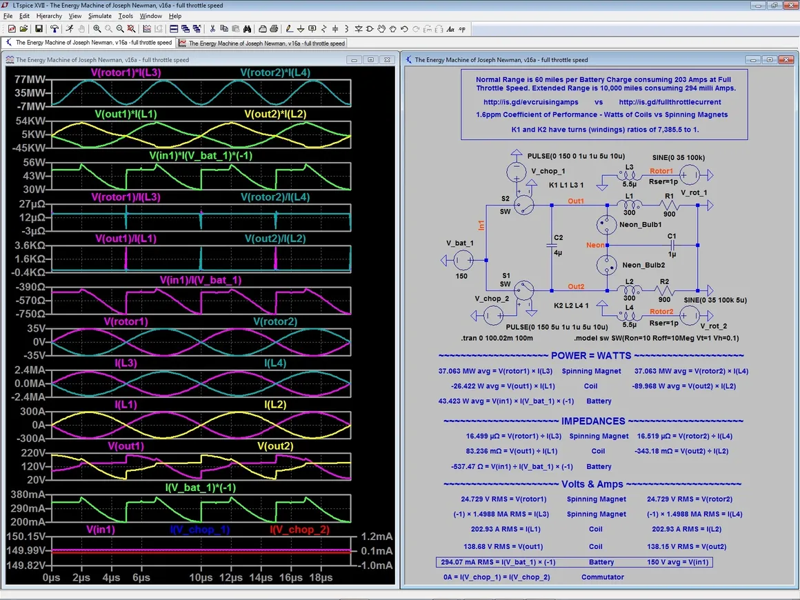Click the Diode component tool
The height and width of the screenshot is (600, 800).
358,29
